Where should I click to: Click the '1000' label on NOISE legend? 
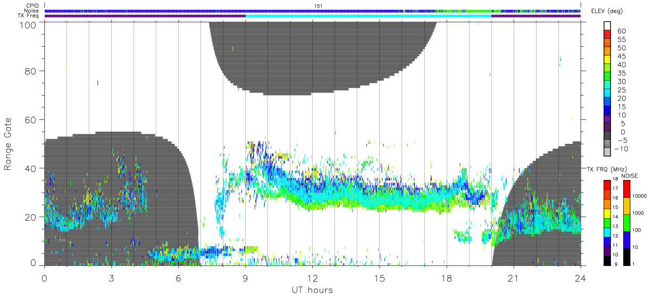[638, 213]
